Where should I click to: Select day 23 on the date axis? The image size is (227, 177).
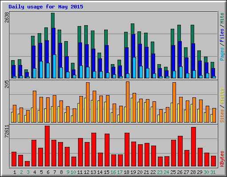pos(160,172)
